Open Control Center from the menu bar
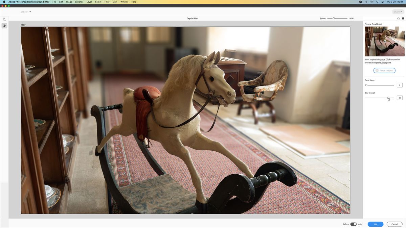Image resolution: width=406 pixels, height=228 pixels. pos(383,2)
